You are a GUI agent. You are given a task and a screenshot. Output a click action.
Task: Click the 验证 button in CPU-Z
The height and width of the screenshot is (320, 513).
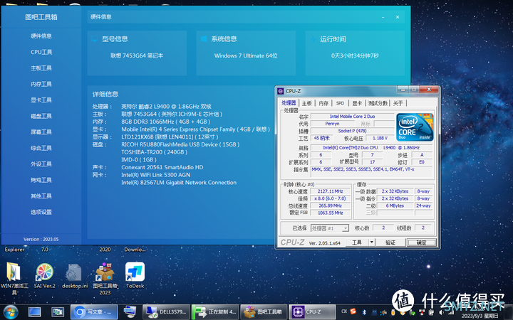pos(390,242)
